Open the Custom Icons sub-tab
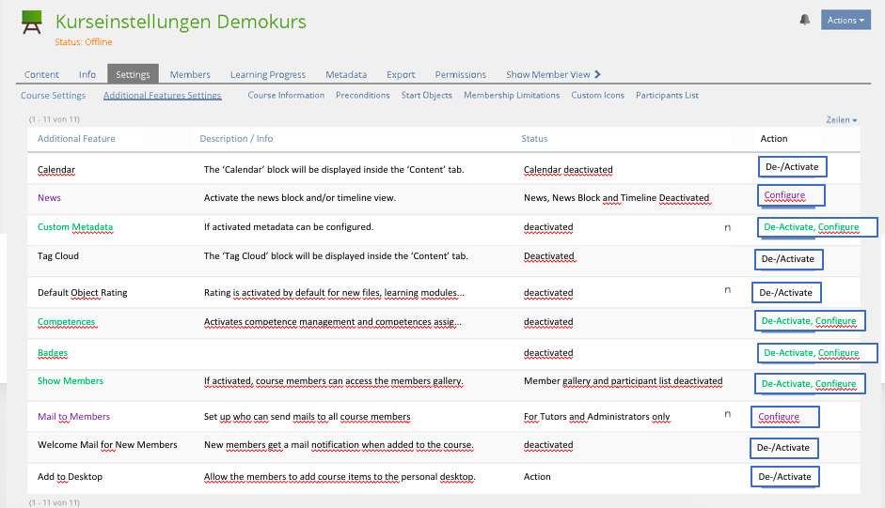885x508 pixels. [597, 96]
